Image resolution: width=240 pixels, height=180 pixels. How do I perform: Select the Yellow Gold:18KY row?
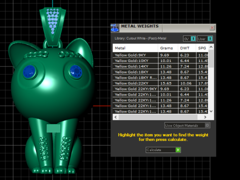[160, 72]
